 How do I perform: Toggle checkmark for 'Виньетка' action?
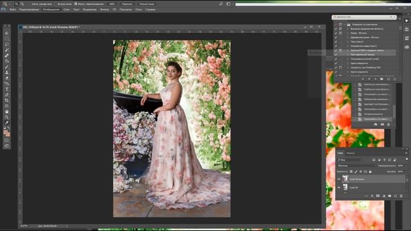[336, 29]
